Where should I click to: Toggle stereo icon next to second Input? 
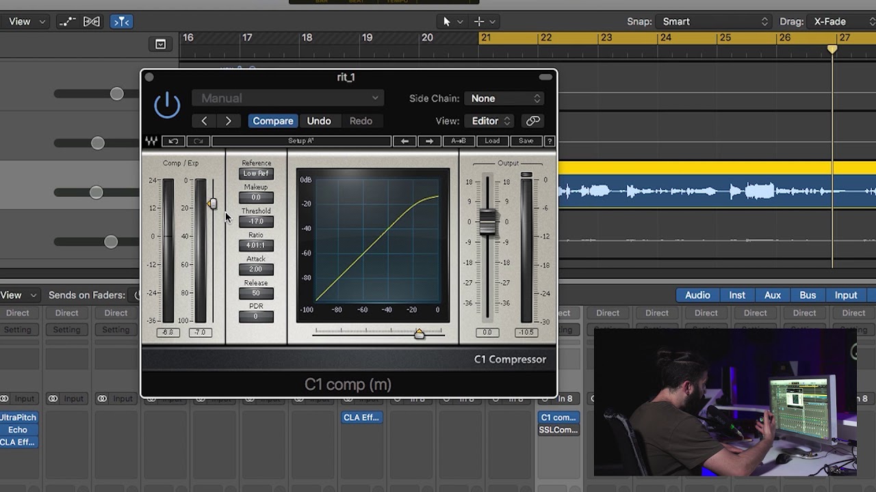[x=53, y=398]
